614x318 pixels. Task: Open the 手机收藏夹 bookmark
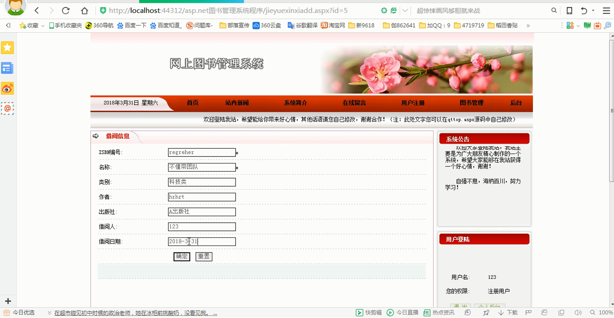tap(65, 25)
